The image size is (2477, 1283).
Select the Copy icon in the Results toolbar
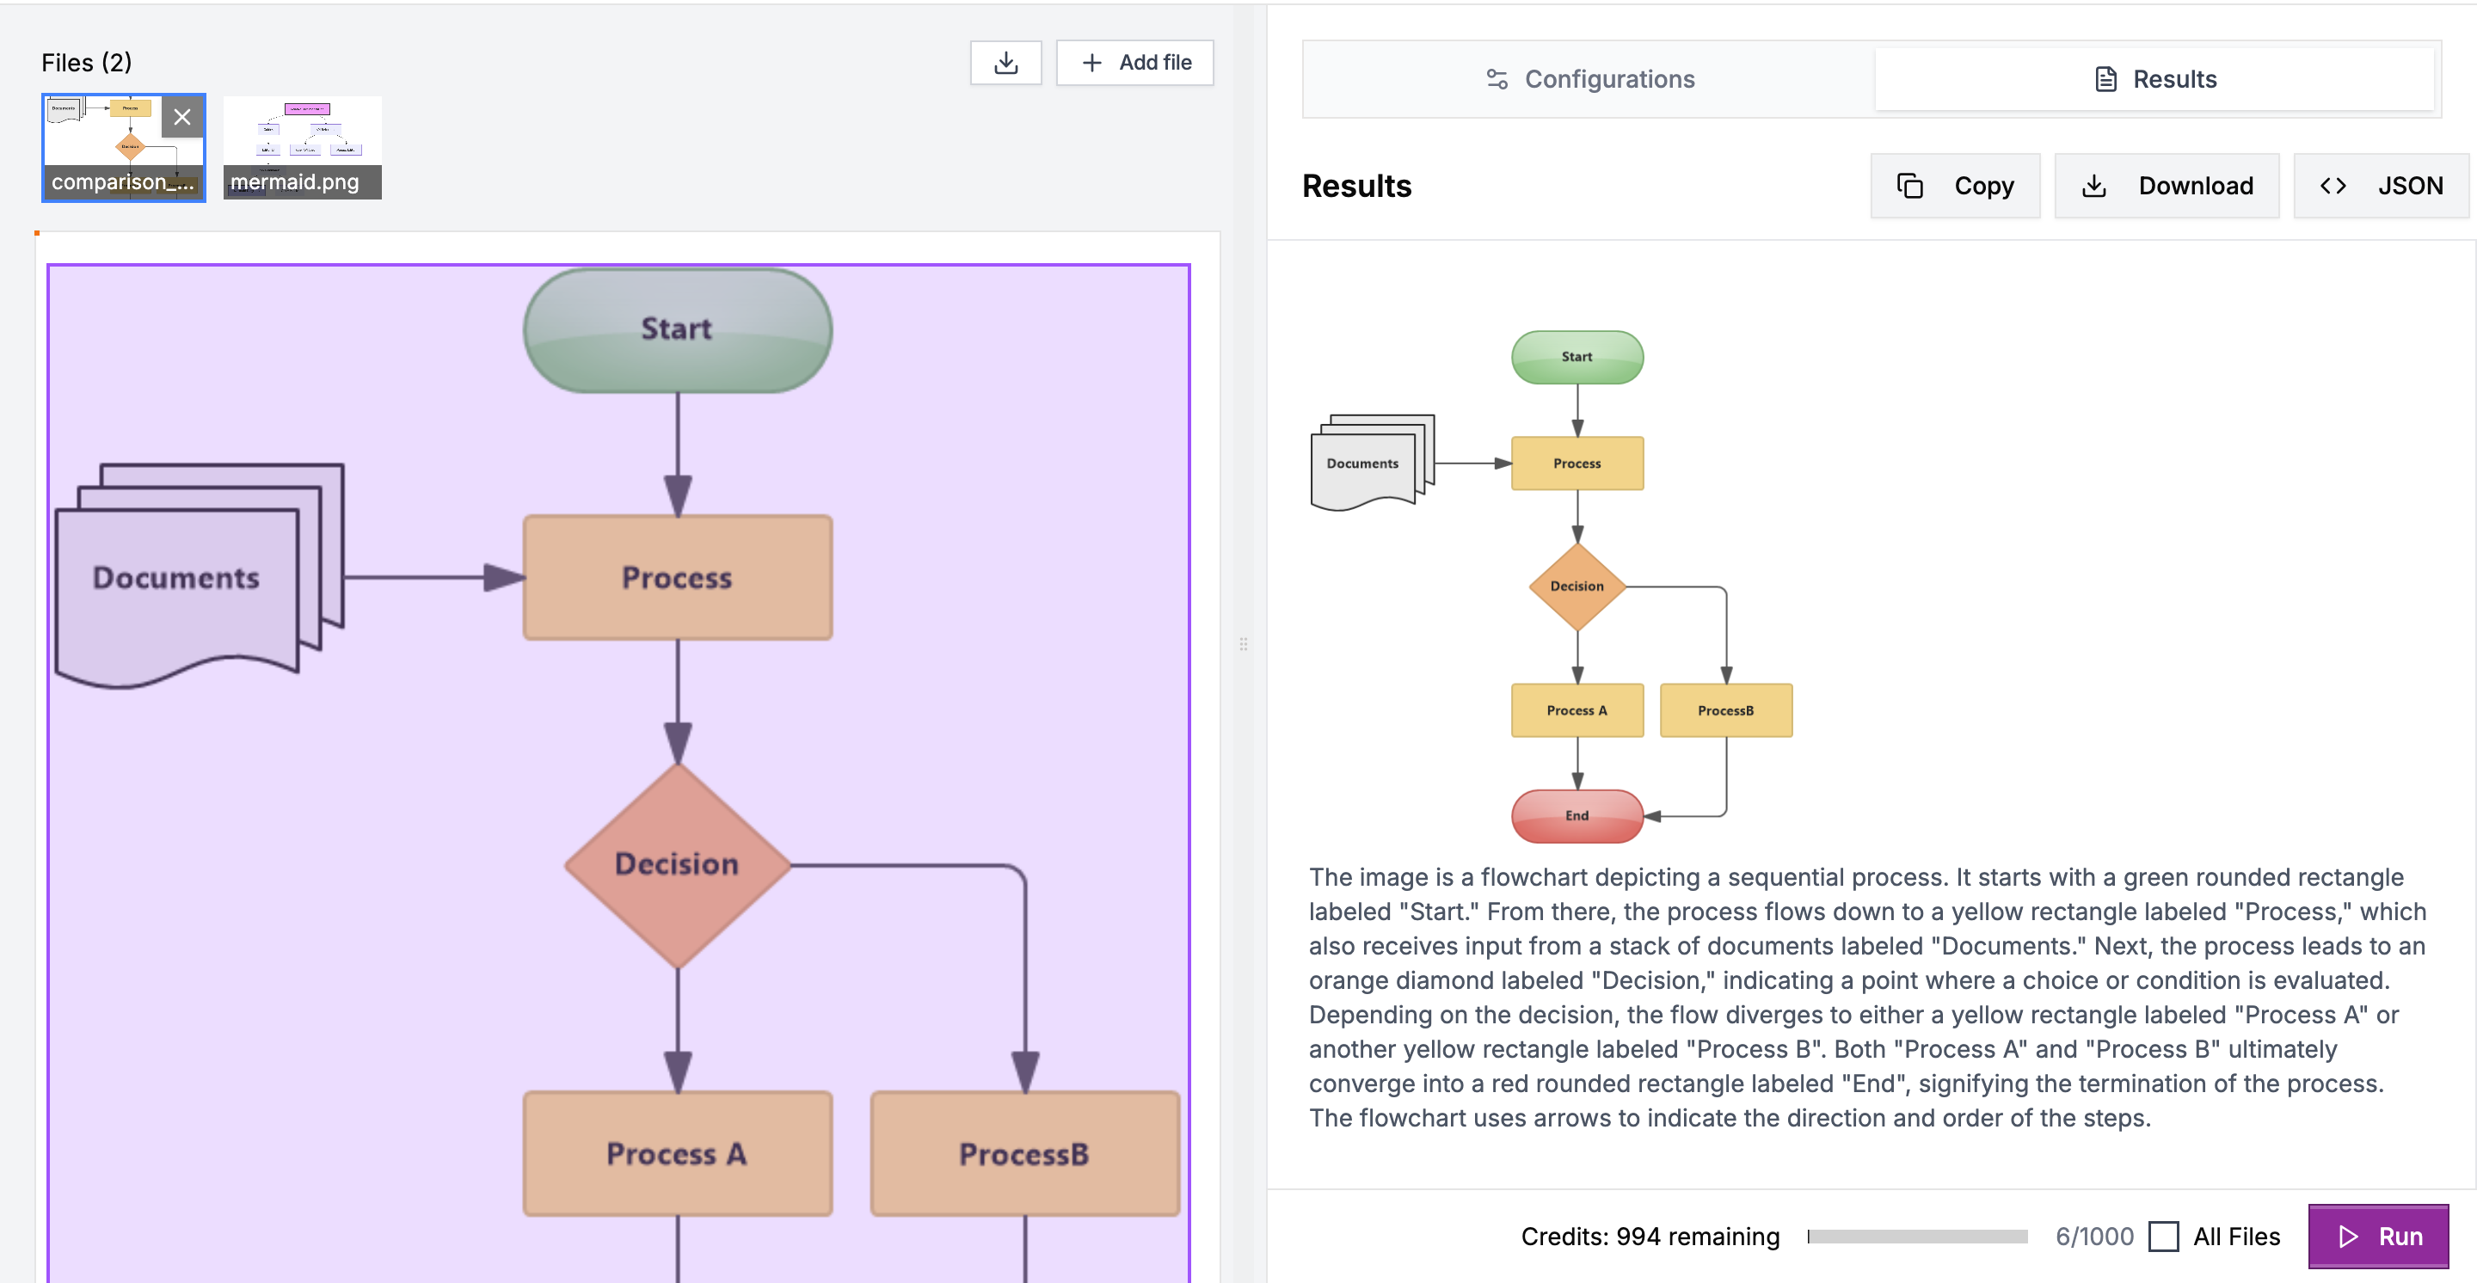point(1912,185)
